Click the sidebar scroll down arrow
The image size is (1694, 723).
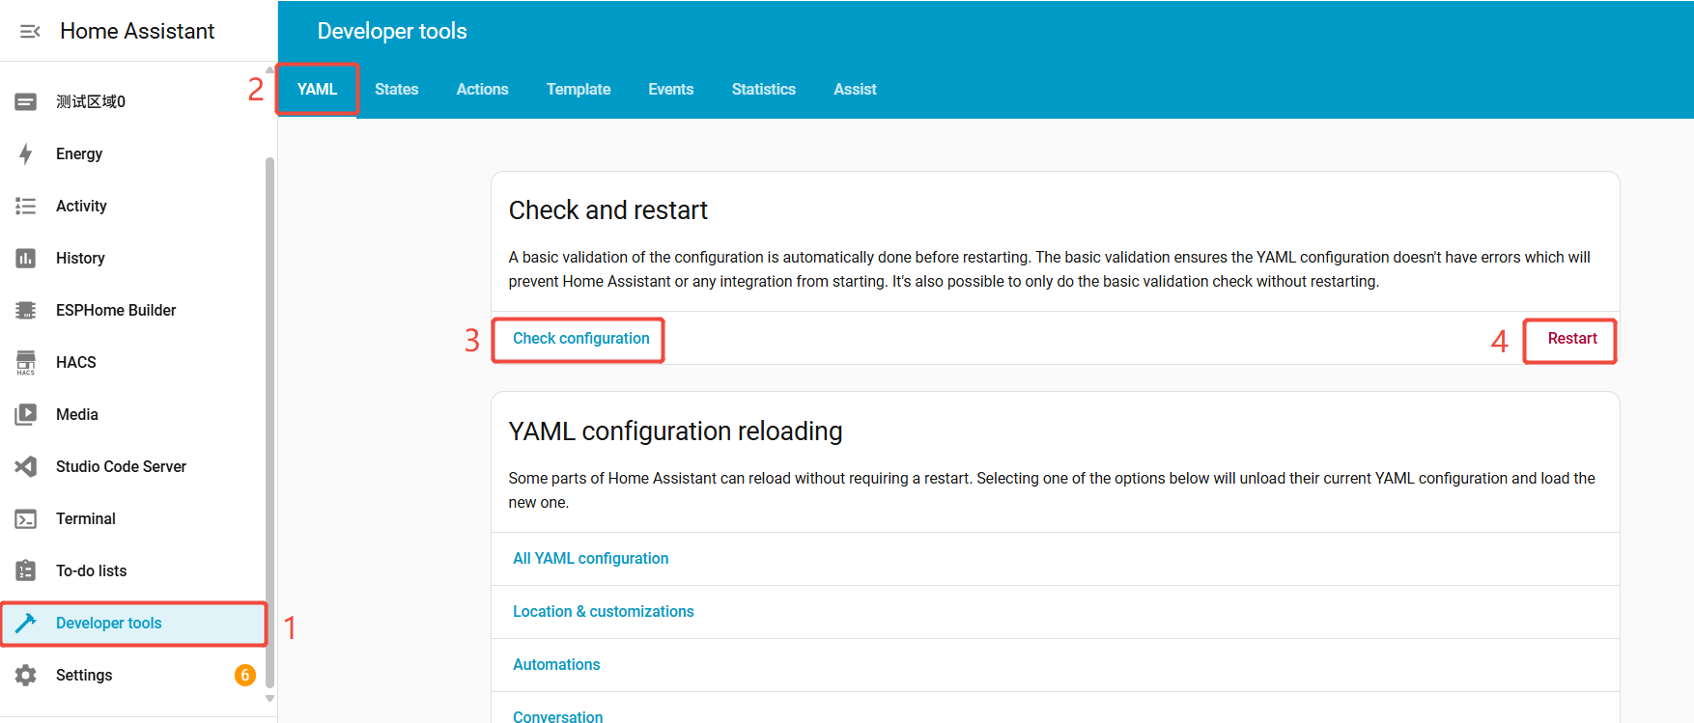tap(270, 698)
